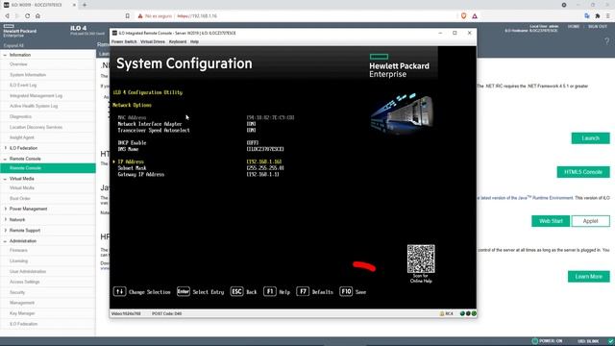Open the Brave shields lion icon
The height and width of the screenshot is (346, 615).
point(463,16)
